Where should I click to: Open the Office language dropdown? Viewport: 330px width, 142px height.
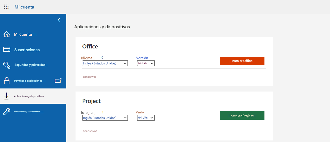point(105,63)
